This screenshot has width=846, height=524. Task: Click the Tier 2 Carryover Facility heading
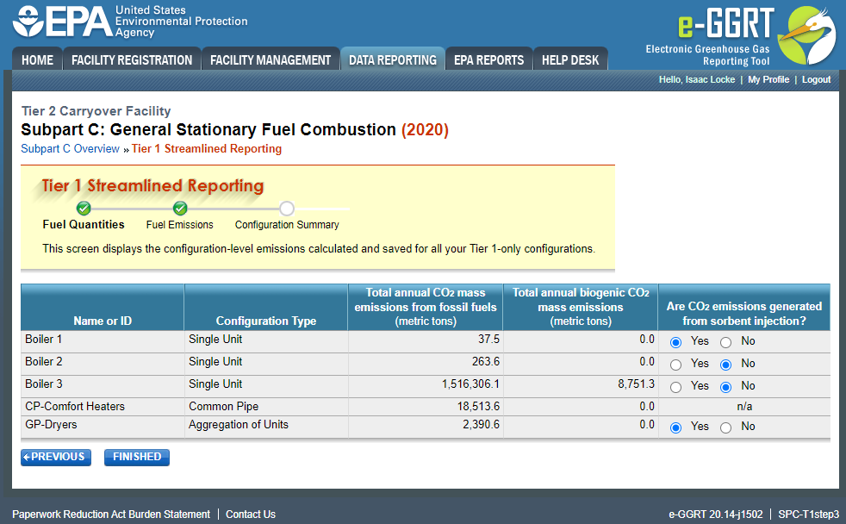pos(96,111)
